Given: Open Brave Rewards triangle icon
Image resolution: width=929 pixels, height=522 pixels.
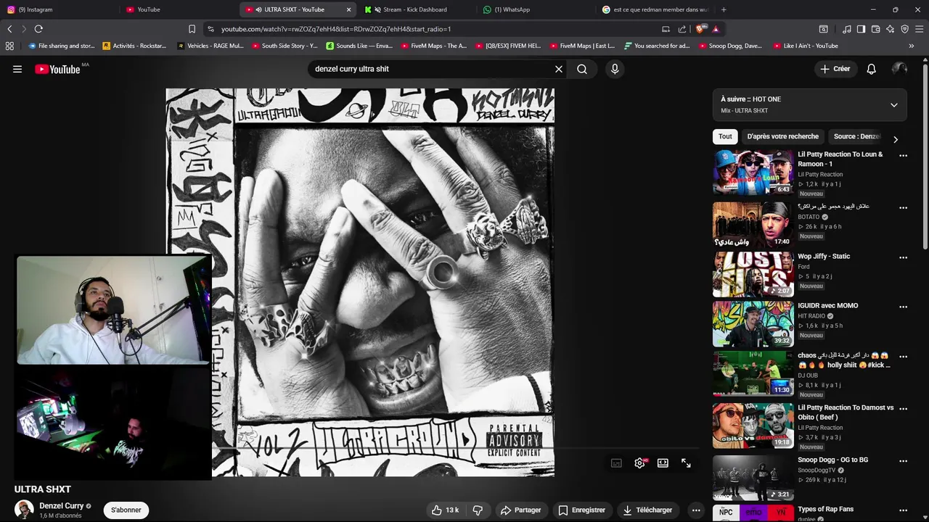Looking at the screenshot, I should (716, 29).
